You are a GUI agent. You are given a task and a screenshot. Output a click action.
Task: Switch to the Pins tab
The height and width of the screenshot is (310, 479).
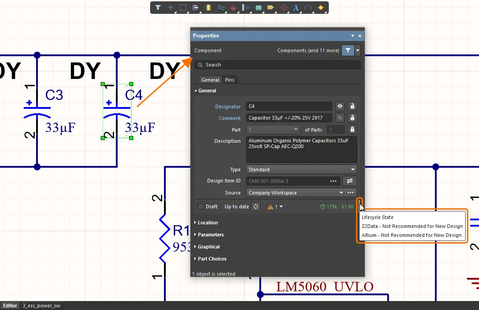click(x=229, y=80)
